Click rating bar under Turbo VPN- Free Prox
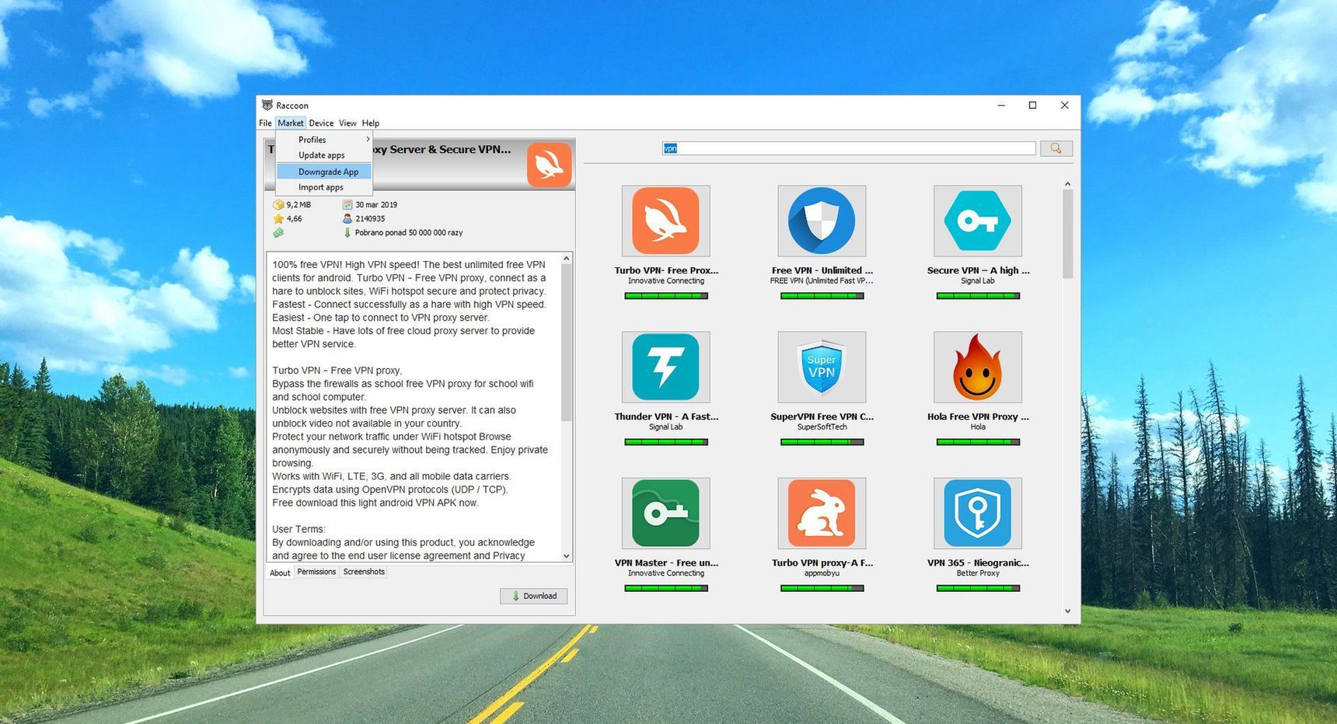This screenshot has height=724, width=1337. click(x=666, y=296)
